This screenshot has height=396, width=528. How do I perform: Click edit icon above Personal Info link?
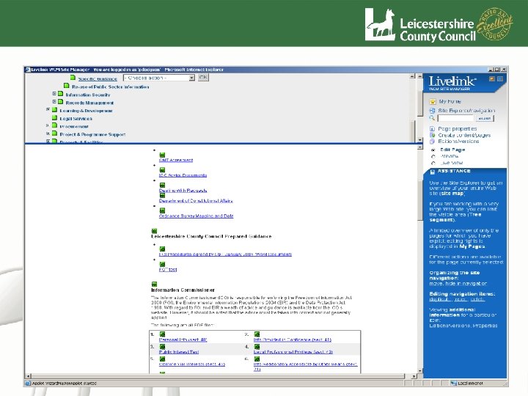pyautogui.click(x=162, y=334)
